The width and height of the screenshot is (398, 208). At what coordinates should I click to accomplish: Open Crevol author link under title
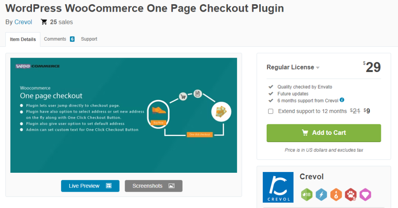click(x=23, y=22)
